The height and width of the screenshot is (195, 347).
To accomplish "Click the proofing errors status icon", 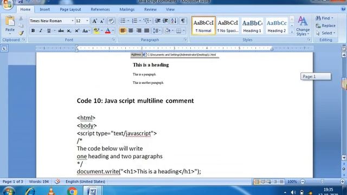I will [57, 181].
